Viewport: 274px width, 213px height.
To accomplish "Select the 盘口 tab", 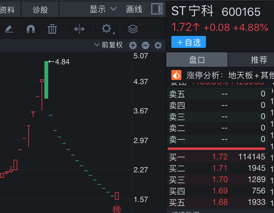I will point(197,60).
